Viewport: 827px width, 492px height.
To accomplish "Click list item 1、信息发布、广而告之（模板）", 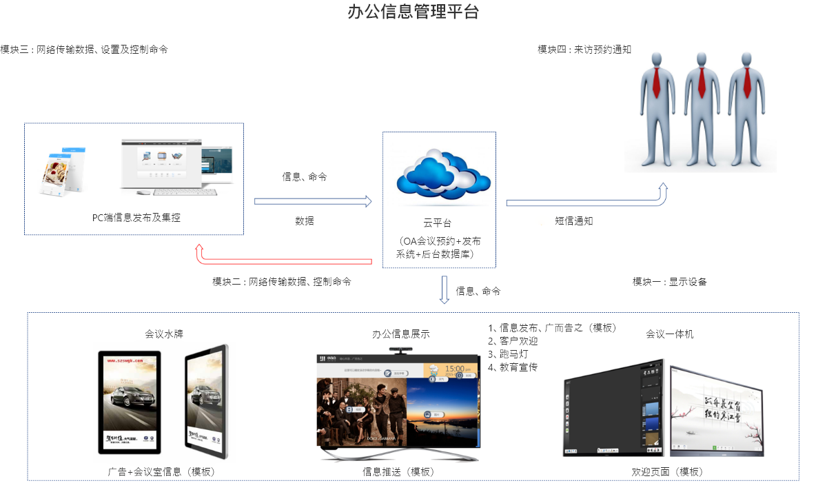I will click(x=552, y=327).
